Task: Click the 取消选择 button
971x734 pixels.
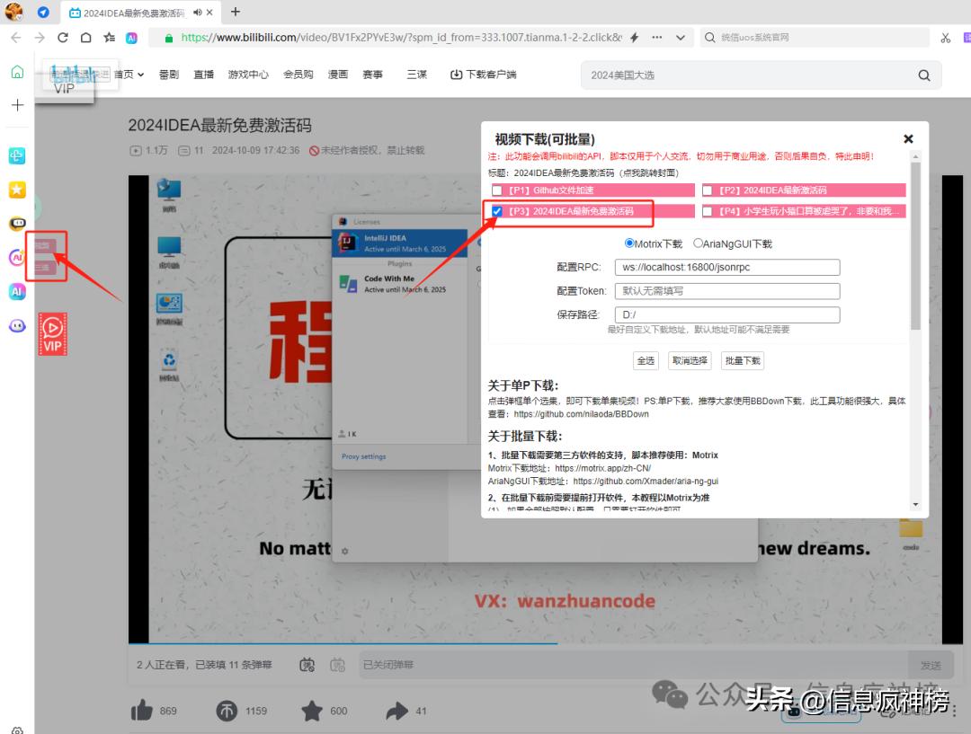Action: click(690, 361)
